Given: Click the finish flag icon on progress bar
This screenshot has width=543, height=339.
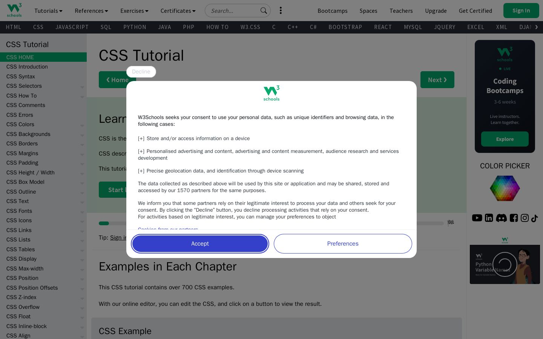Looking at the screenshot, I should tap(451, 223).
